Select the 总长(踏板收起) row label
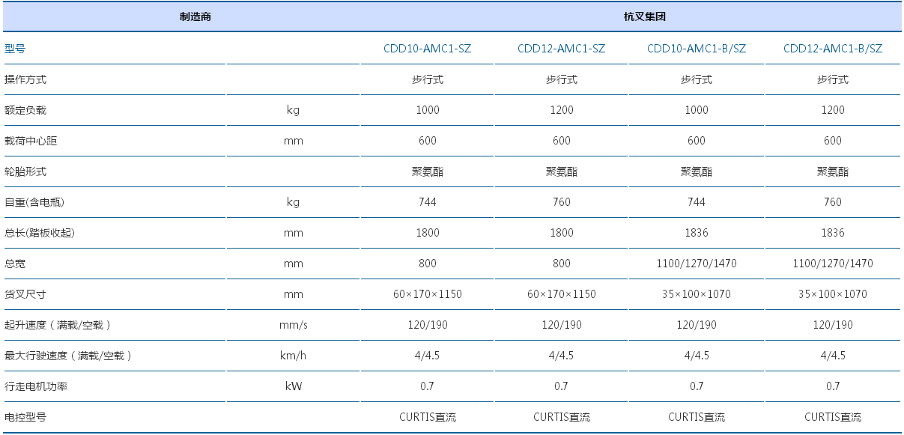Viewport: 904px width, 435px height. click(40, 233)
